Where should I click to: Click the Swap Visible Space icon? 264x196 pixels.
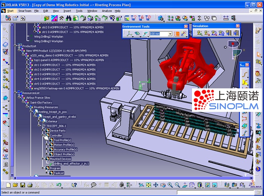pos(215,185)
